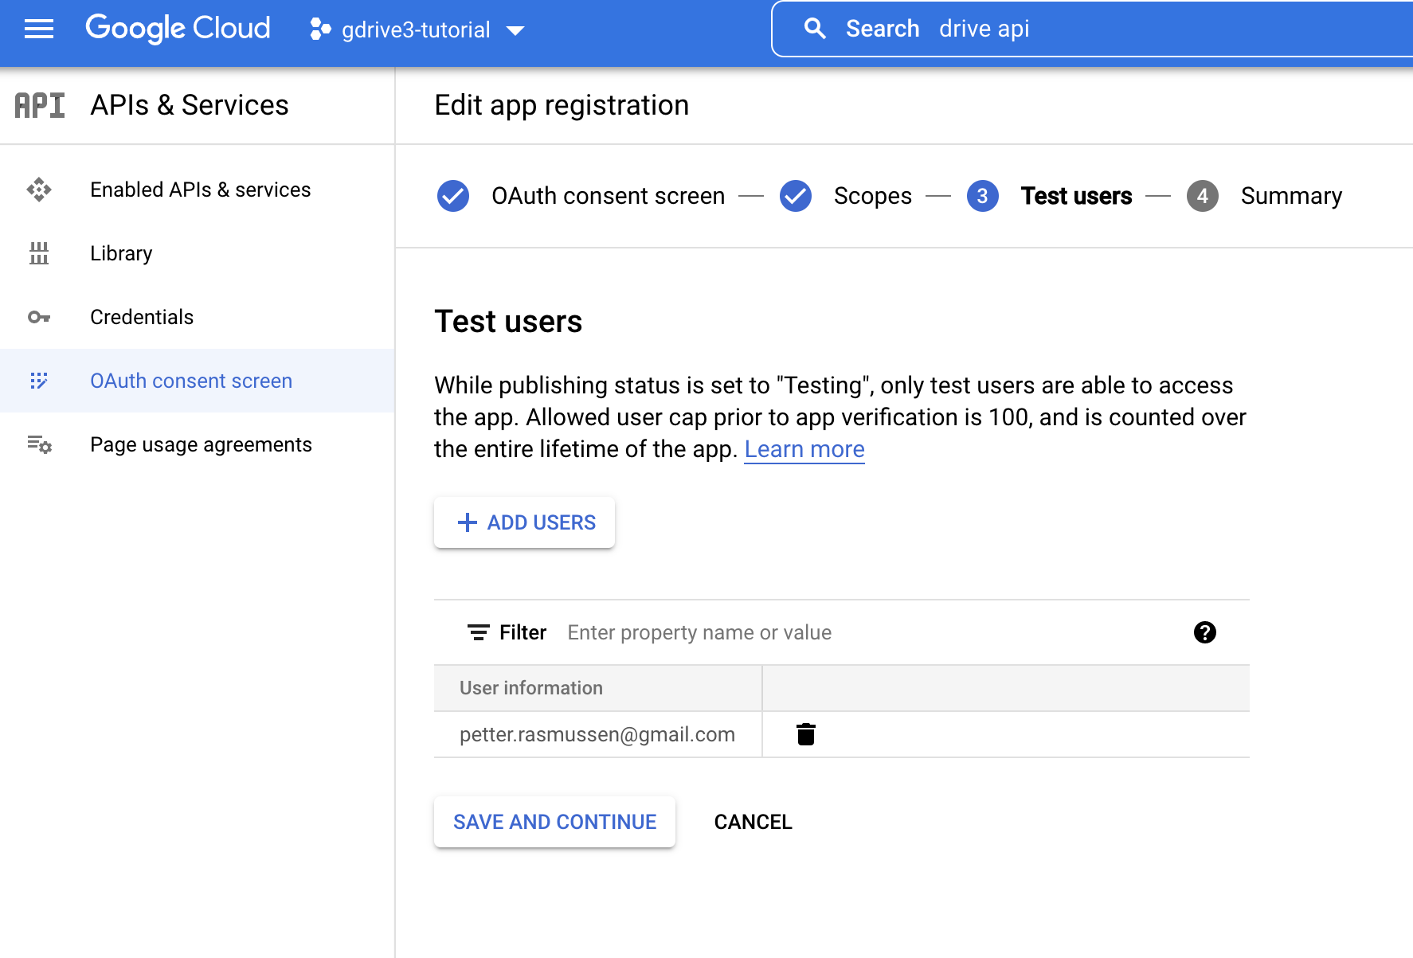This screenshot has height=958, width=1413.
Task: Go back to OAuth consent screen step
Action: [x=608, y=196]
